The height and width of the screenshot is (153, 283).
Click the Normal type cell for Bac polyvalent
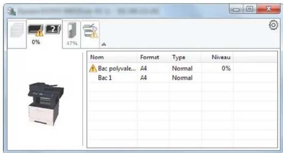[x=182, y=69]
